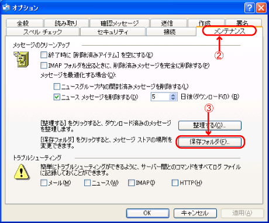269x223 pixels.
Task: Select the メンテナンス tab
Action: [x=229, y=31]
